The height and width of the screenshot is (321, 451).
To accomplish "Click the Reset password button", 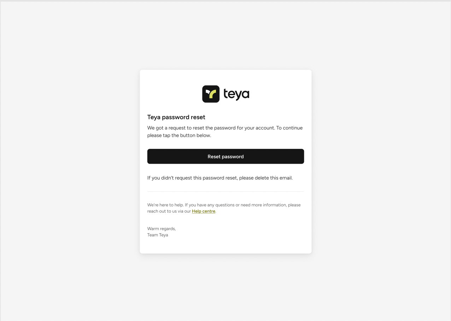I will pyautogui.click(x=225, y=156).
